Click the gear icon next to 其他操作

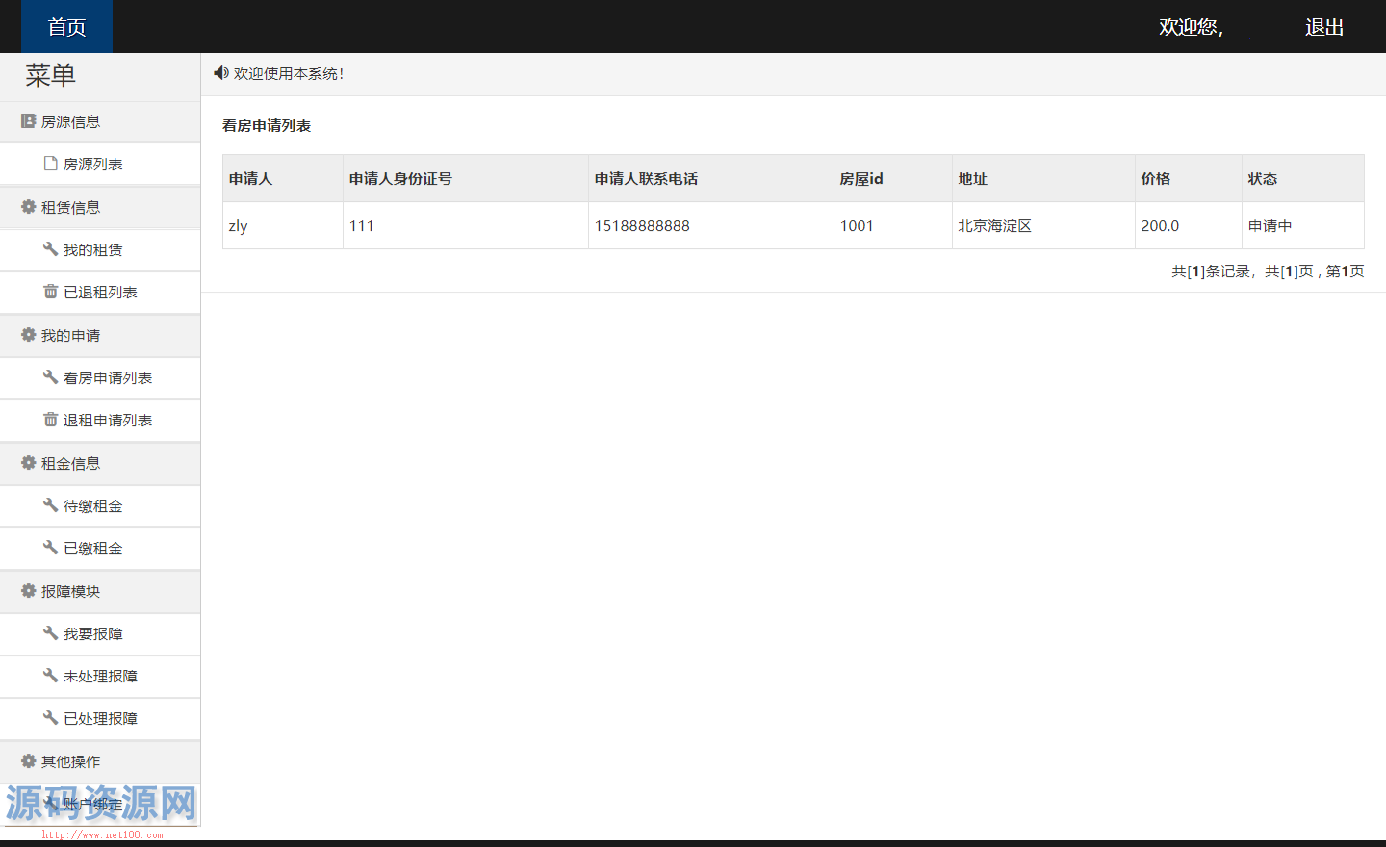28,761
